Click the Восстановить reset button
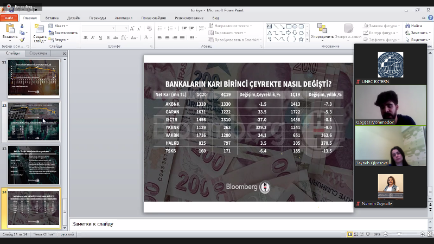The image size is (434, 244). [x=63, y=33]
